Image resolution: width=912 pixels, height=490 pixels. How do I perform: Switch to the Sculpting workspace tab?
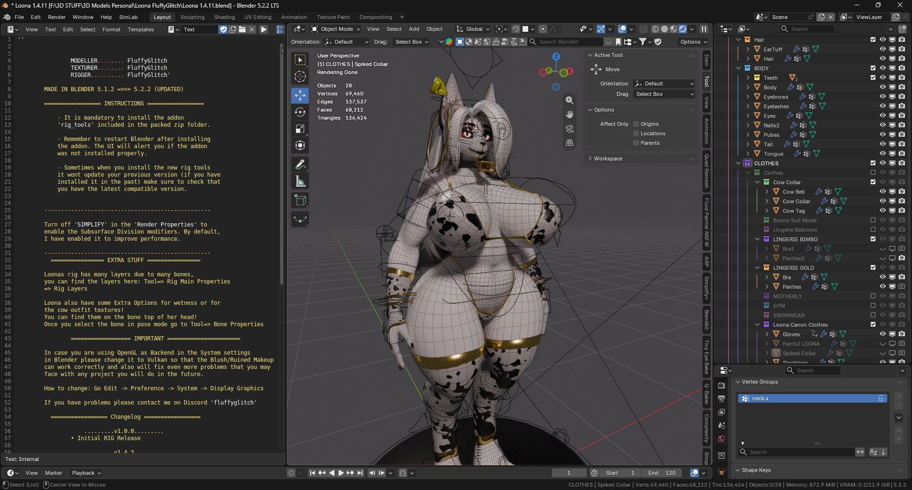point(192,17)
